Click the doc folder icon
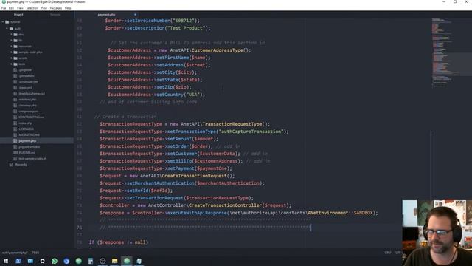Image resolution: width=472 pixels, height=266 pixels. (15, 35)
